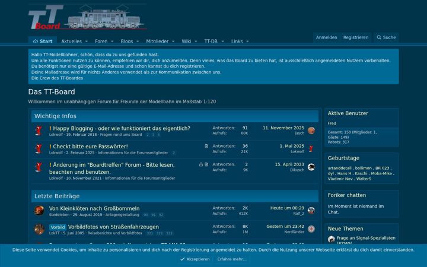The height and width of the screenshot is (267, 427).
Task: Open thread Happy Blogging - oder wie funktioniert
Action: (122, 128)
